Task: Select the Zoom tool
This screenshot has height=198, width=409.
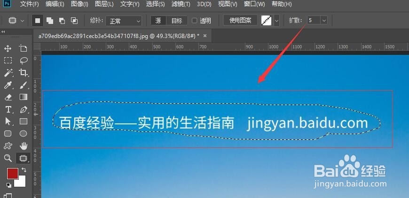Action: pos(8,158)
